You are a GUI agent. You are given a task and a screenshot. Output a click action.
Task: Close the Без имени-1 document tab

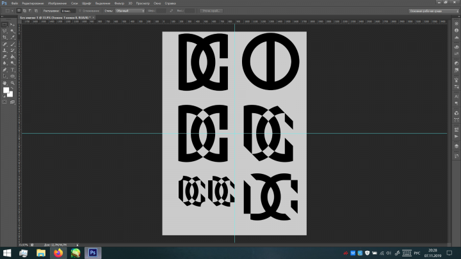[93, 18]
